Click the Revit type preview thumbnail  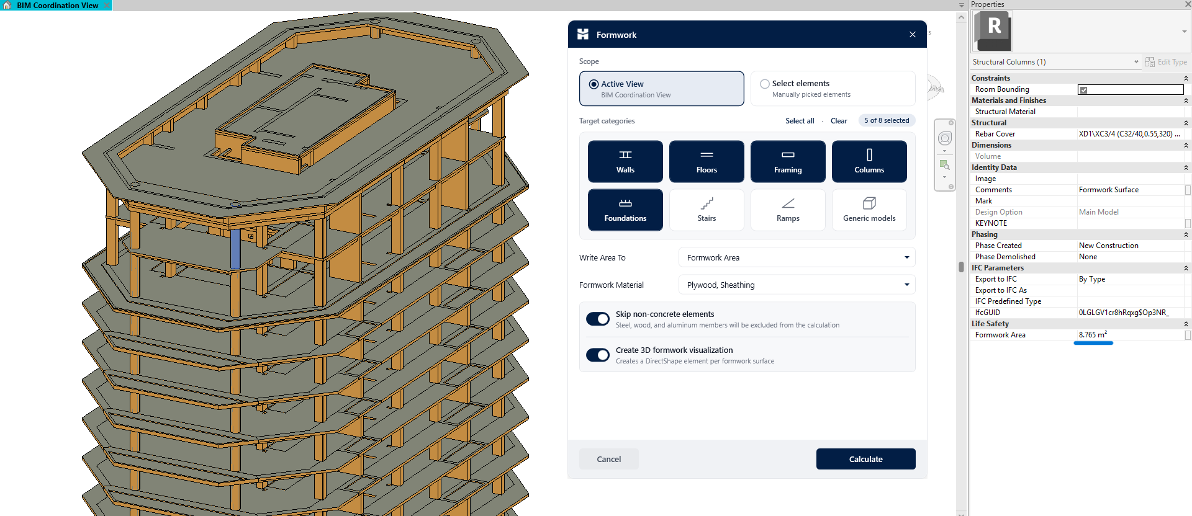(x=993, y=31)
